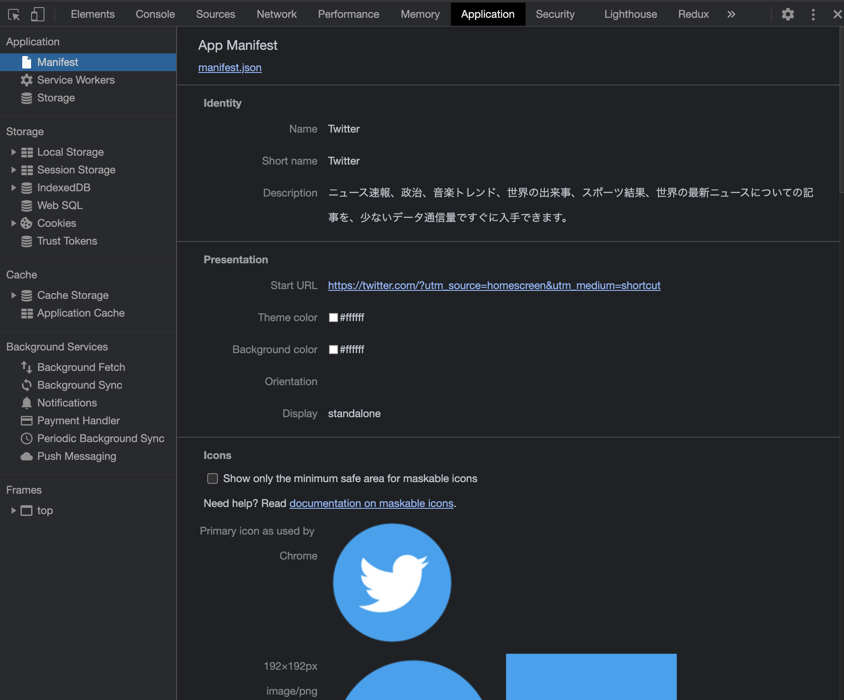Image resolution: width=844 pixels, height=700 pixels.
Task: Open the manifest.json link
Action: tap(230, 68)
